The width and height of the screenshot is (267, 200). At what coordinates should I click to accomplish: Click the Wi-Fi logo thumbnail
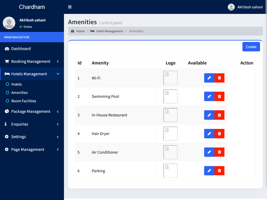tap(170, 78)
